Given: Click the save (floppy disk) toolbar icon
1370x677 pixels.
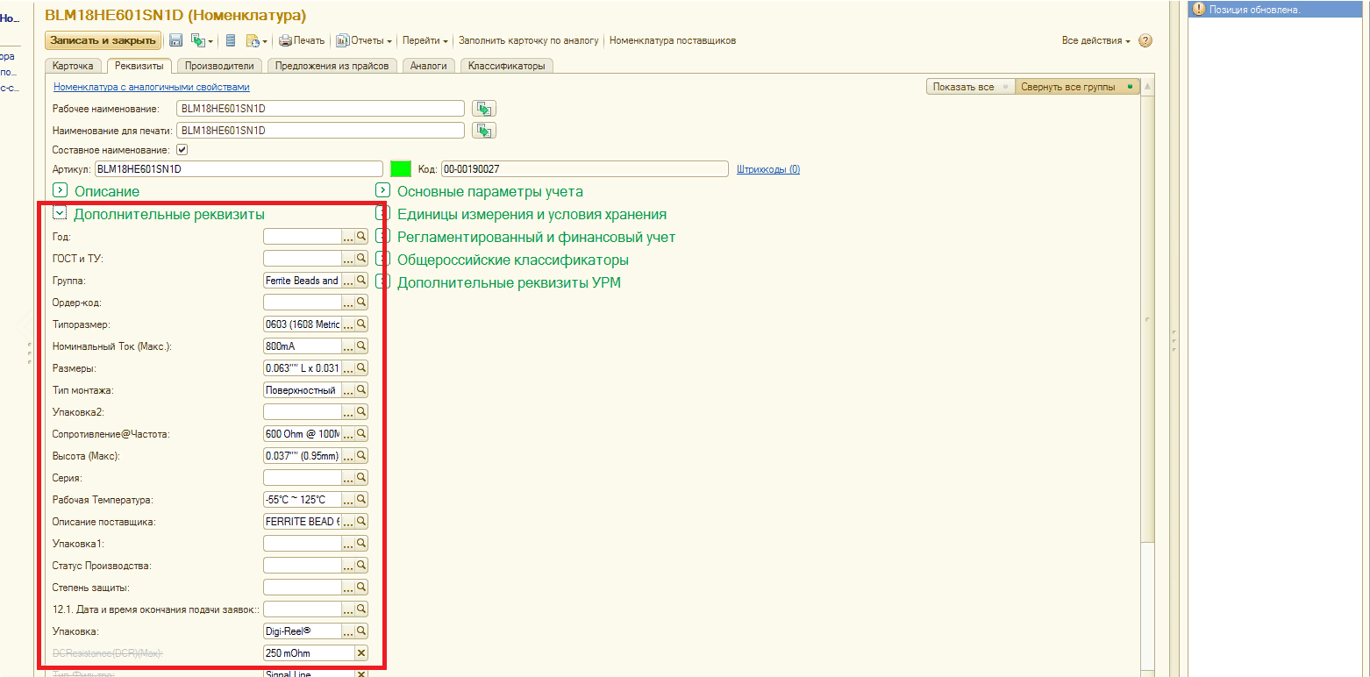Looking at the screenshot, I should click(x=175, y=40).
